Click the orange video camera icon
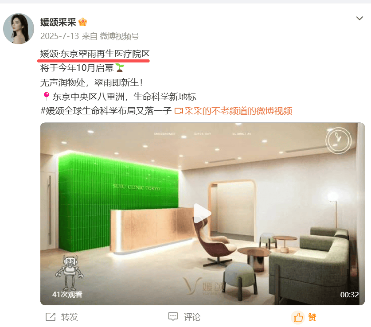 (179, 111)
